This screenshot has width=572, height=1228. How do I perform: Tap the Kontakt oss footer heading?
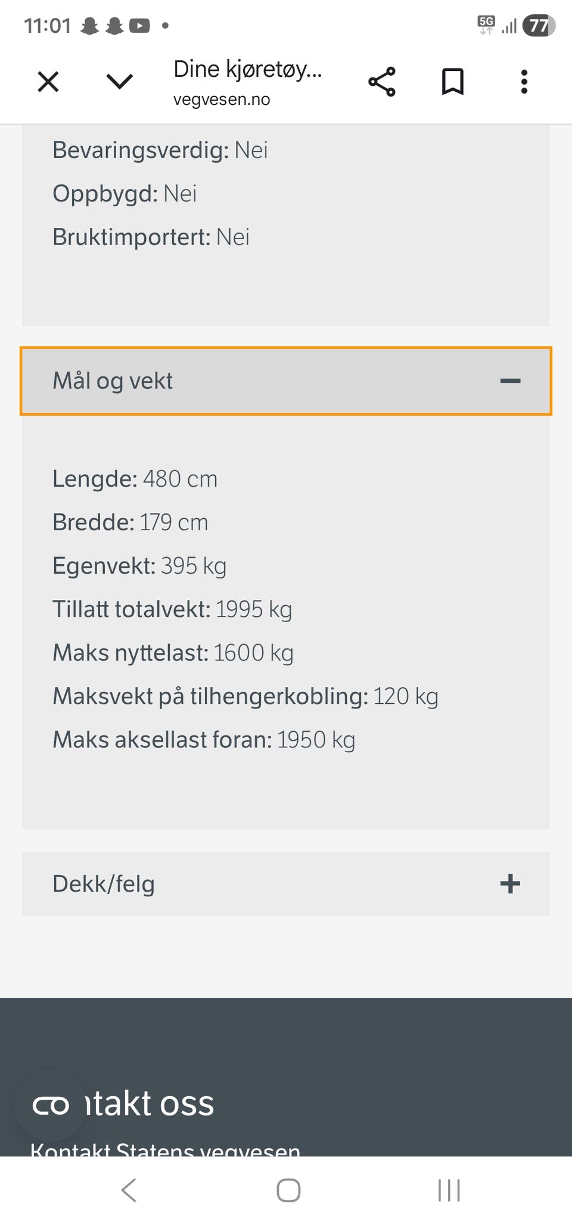tap(149, 1103)
